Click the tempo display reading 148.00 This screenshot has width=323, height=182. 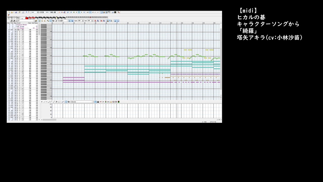53,12
